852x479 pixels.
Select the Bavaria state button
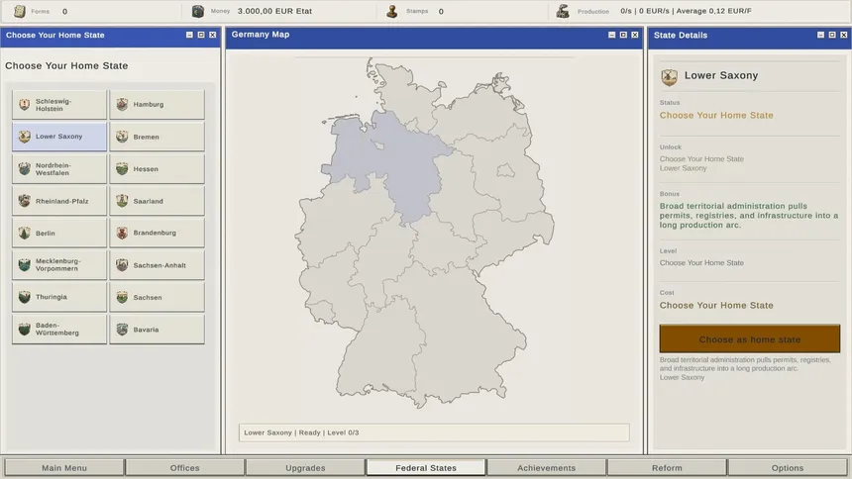158,330
